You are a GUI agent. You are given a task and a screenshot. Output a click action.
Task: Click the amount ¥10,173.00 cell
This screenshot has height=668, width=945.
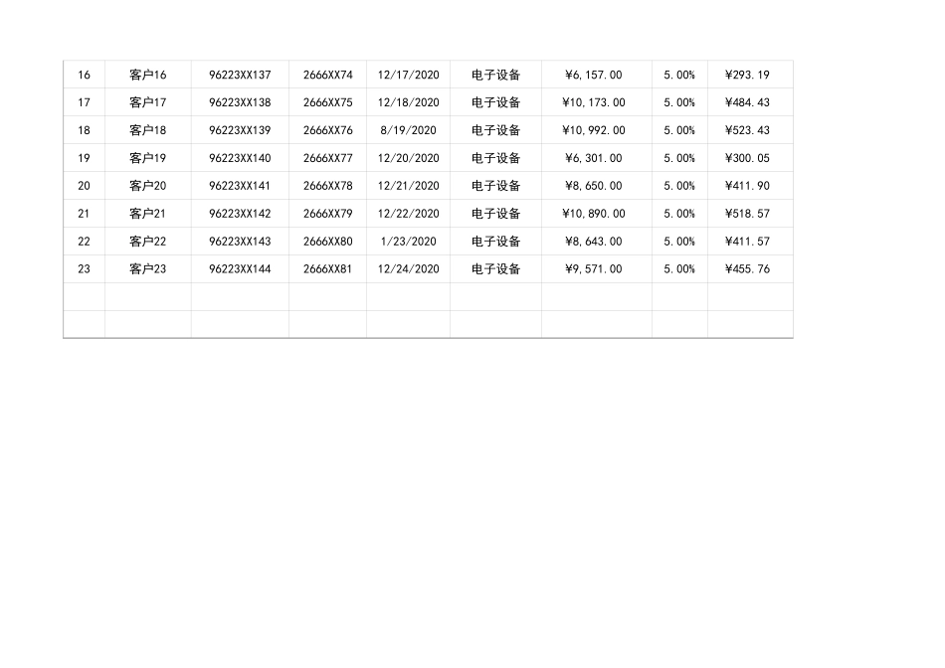click(x=596, y=101)
